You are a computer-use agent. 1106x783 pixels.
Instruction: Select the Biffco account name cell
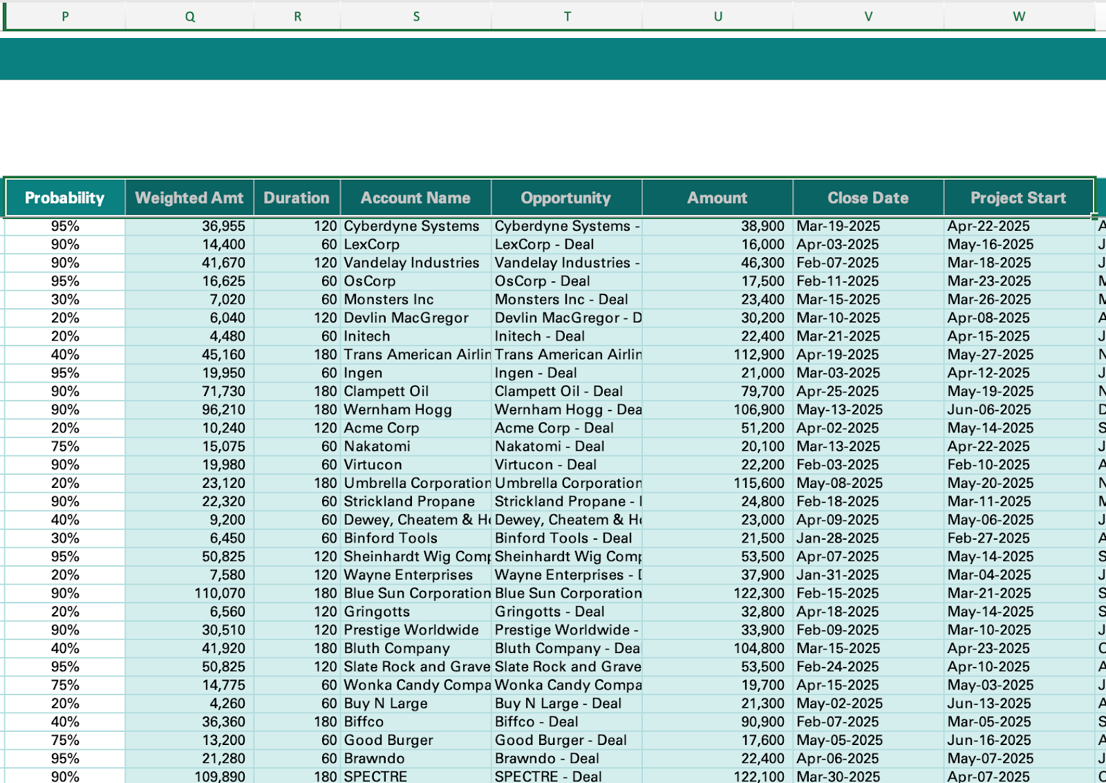click(x=416, y=722)
